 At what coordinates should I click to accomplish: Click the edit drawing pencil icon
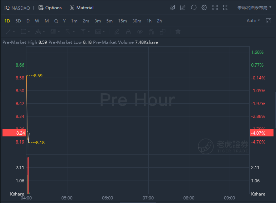click(183, 7)
